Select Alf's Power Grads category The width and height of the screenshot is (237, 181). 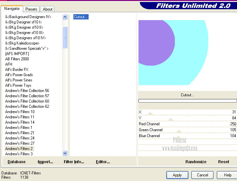coord(19,75)
